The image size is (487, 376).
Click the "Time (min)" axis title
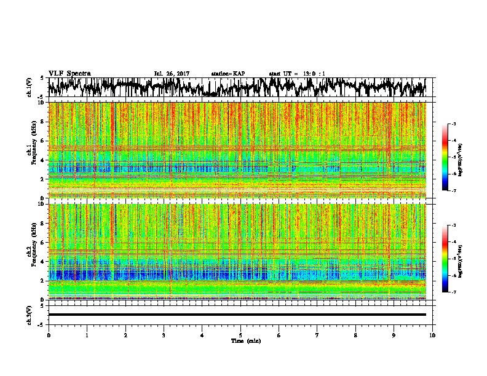(x=246, y=341)
